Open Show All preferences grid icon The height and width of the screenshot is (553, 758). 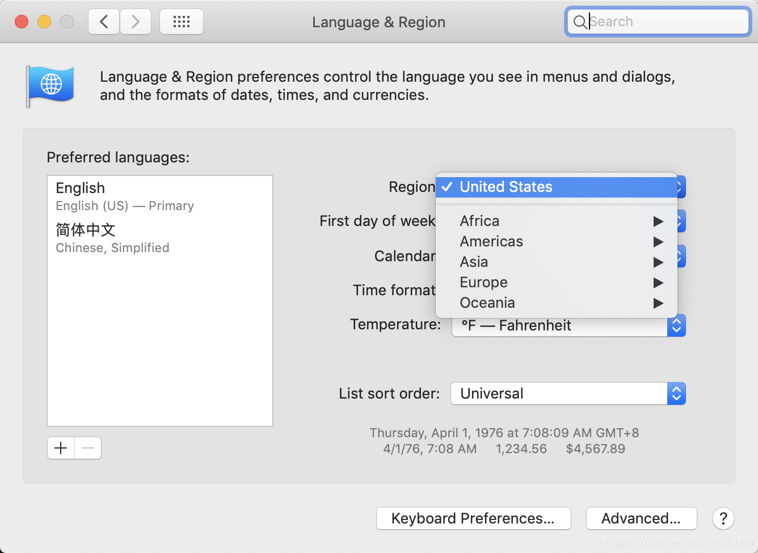click(182, 21)
